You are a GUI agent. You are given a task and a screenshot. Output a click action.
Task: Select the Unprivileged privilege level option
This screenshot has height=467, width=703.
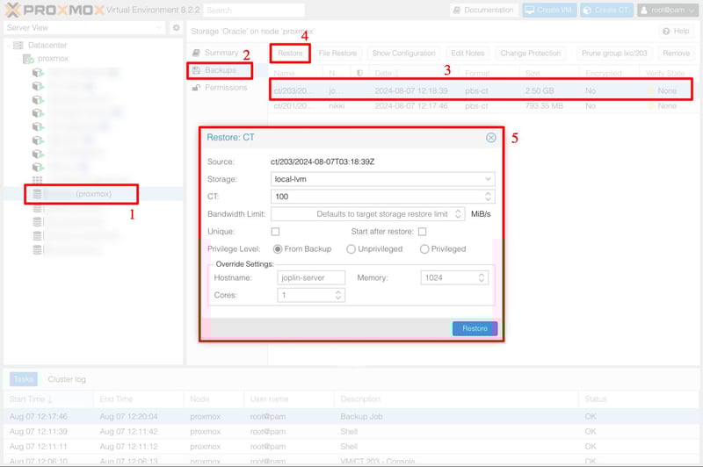click(351, 249)
